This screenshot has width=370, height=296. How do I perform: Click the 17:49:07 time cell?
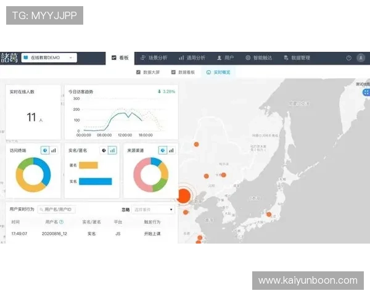pos(19,234)
